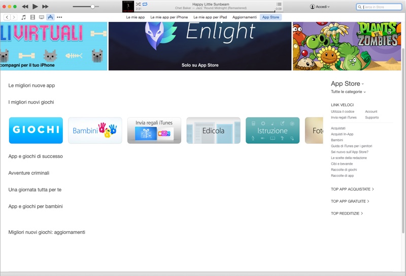Open the Acquistati link

pos(338,128)
